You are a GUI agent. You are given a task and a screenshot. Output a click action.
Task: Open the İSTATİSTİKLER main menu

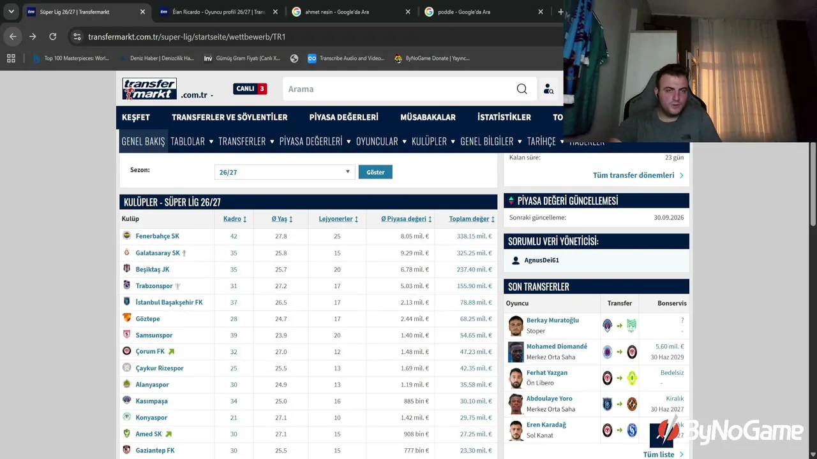pyautogui.click(x=504, y=117)
